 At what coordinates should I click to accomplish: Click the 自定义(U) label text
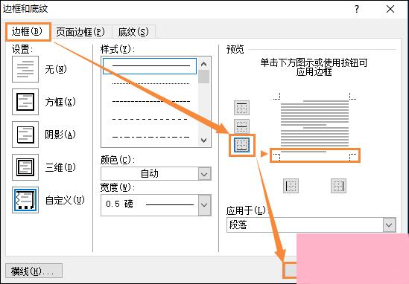pos(65,200)
